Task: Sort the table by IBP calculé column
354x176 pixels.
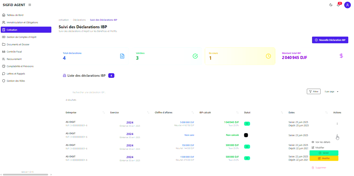Action: pos(237,113)
